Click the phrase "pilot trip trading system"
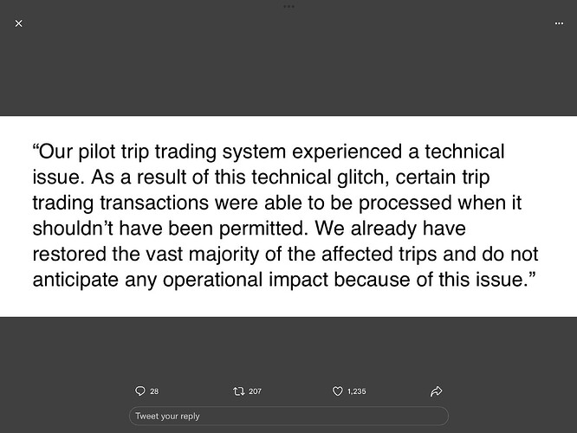This screenshot has width=577, height=433. click(x=182, y=152)
